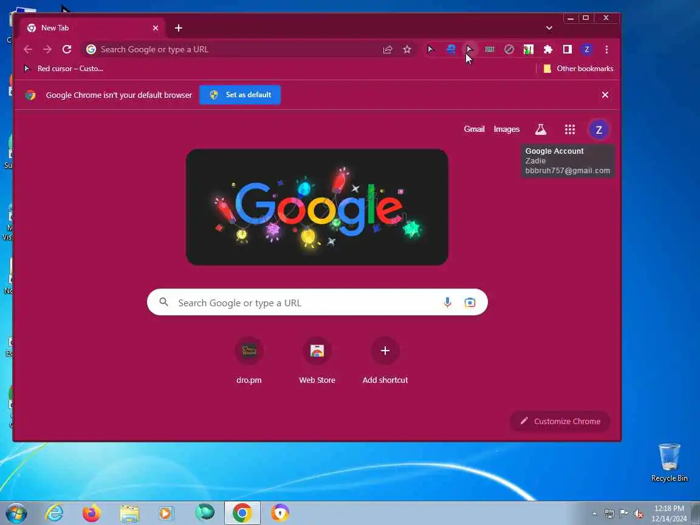
Task: Dismiss the default browser infobar
Action: point(605,95)
